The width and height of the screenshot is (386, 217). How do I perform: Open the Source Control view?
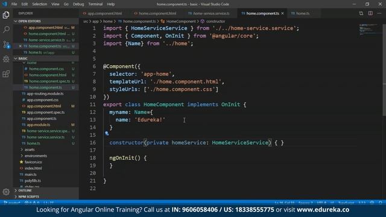point(6,45)
